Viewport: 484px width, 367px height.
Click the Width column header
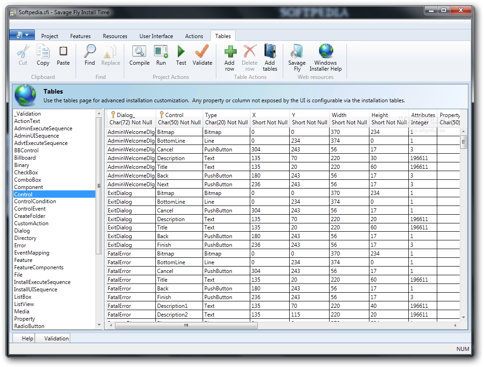tap(349, 119)
